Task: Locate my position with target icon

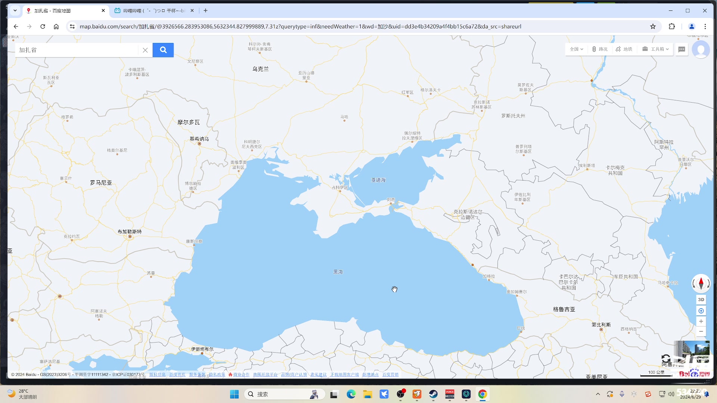Action: pyautogui.click(x=701, y=311)
